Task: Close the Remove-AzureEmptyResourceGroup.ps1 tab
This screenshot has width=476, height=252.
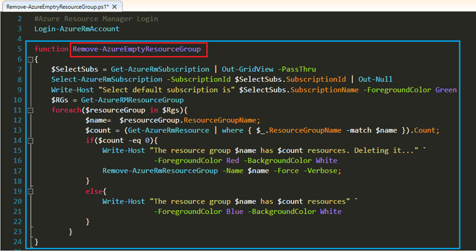Action: pos(114,7)
